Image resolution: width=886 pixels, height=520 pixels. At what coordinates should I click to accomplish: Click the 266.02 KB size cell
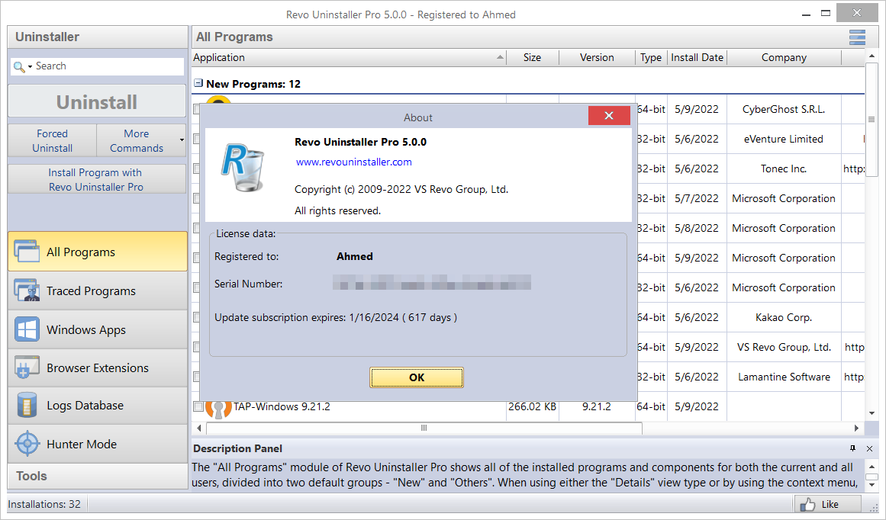click(532, 406)
